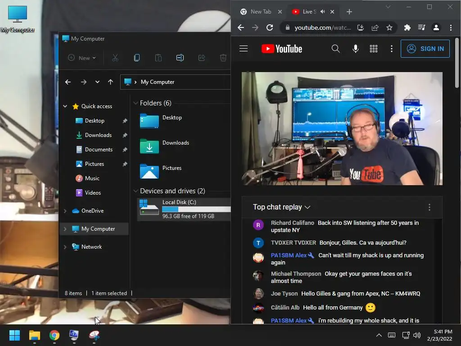Screen dimensions: 461x346
Task: Select the Local Disk (C:) drive
Action: pyautogui.click(x=184, y=209)
